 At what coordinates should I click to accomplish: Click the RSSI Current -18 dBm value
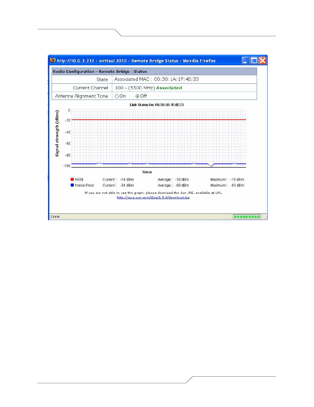coord(127,180)
